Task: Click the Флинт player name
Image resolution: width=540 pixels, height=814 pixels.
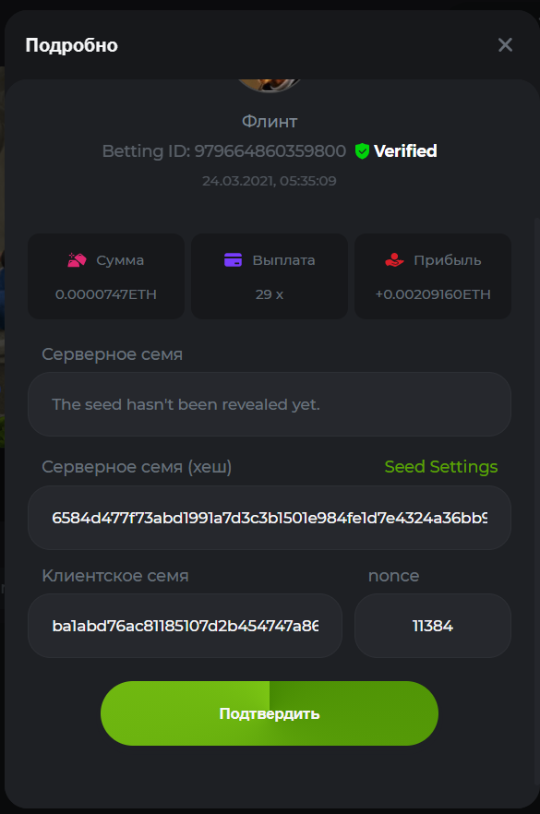Action: (270, 122)
